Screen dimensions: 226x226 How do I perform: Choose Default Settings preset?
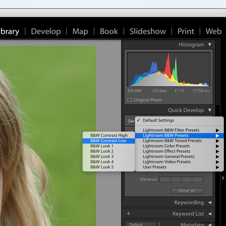pos(179,121)
